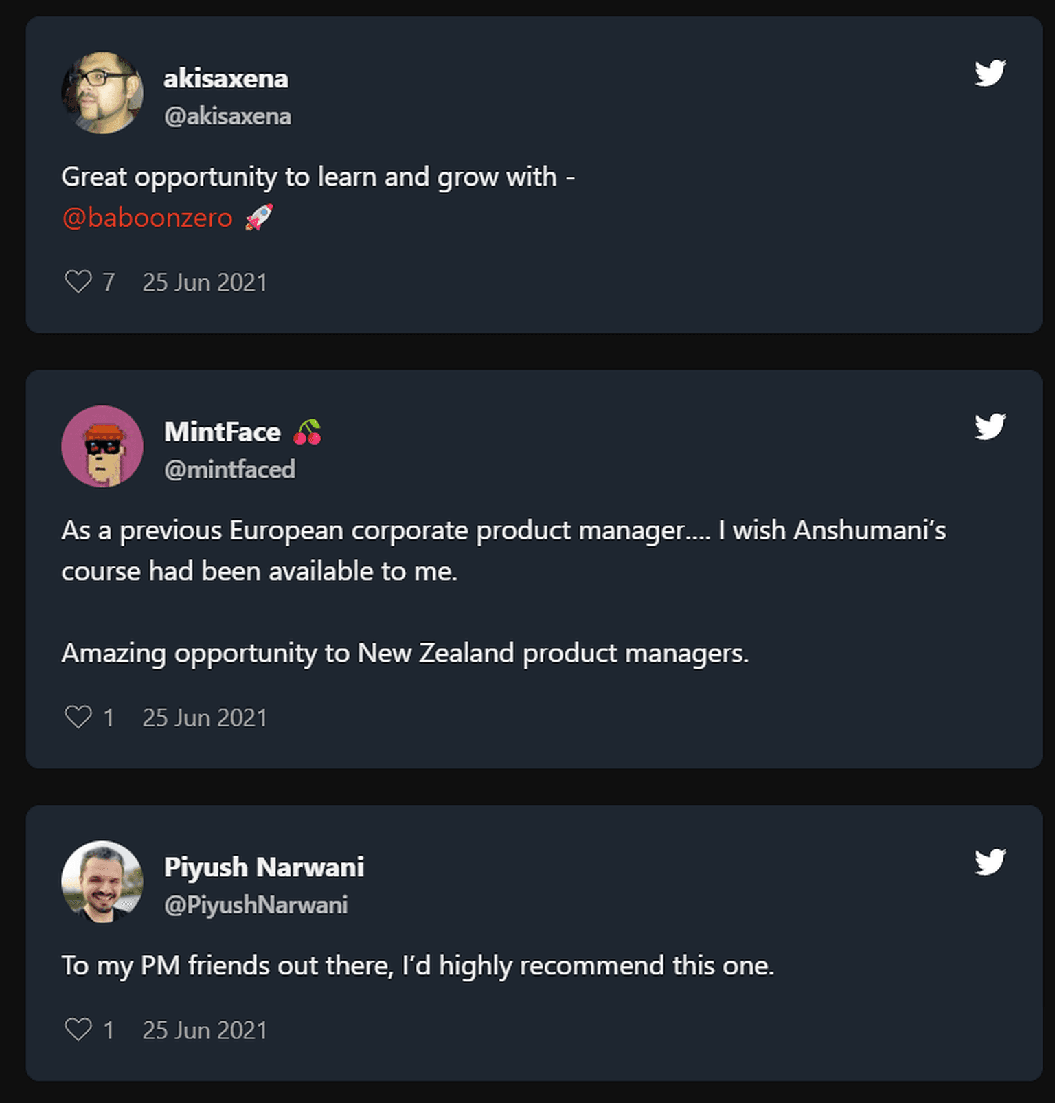The image size is (1055, 1103).
Task: Click Twitter bird icon on MintFace's tweet
Action: [990, 426]
